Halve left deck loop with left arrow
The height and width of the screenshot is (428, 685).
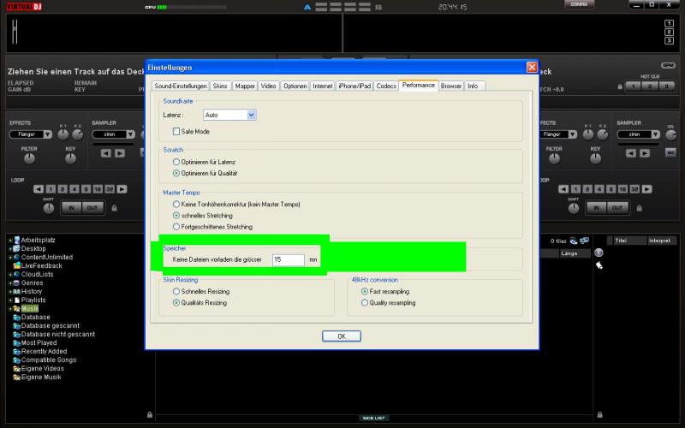(39, 189)
